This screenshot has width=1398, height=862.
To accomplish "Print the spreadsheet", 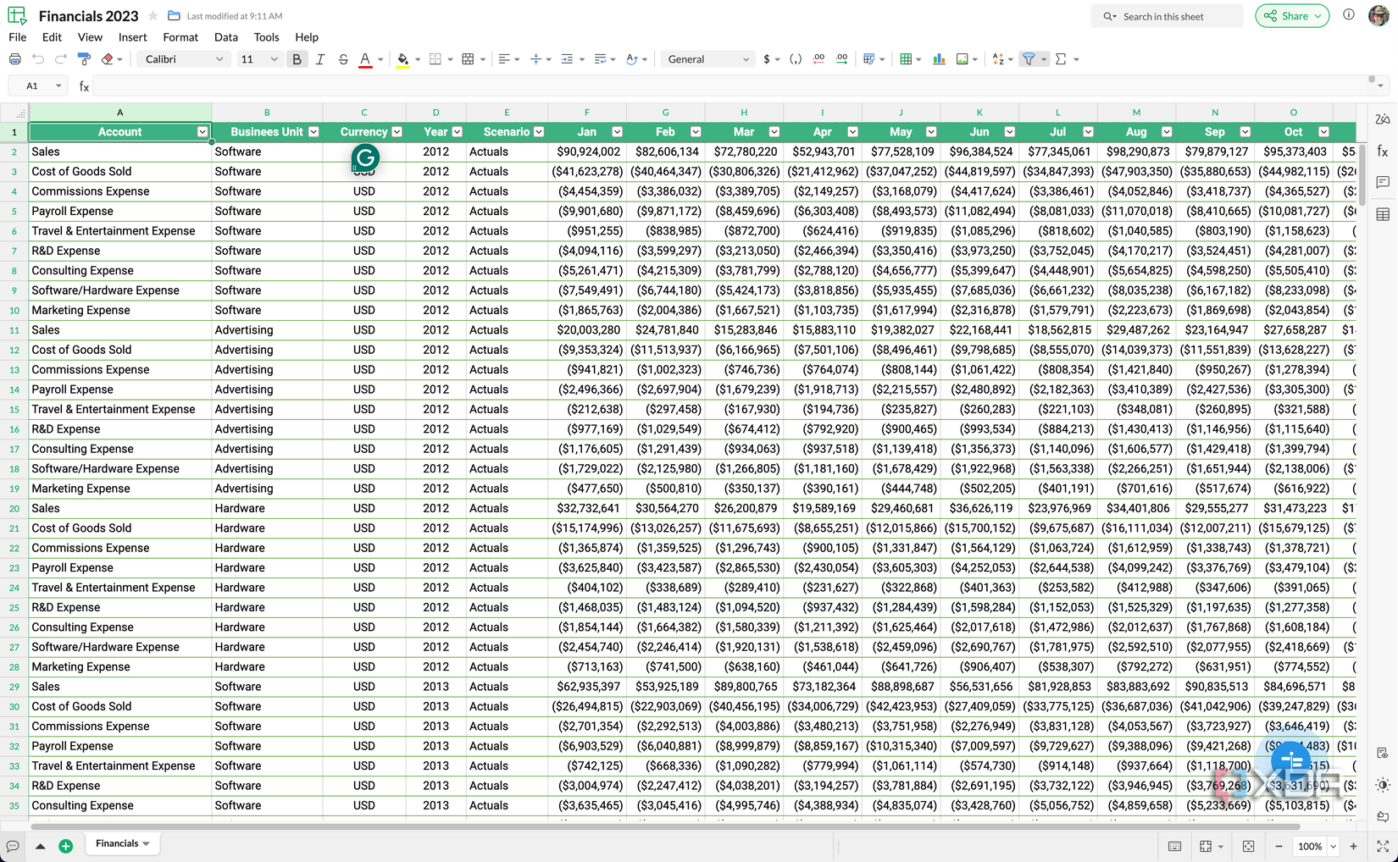I will point(14,58).
